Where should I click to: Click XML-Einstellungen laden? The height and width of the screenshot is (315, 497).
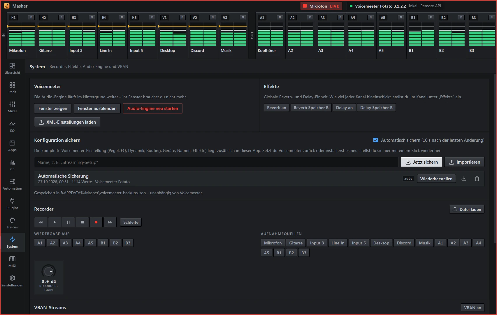[x=67, y=122]
